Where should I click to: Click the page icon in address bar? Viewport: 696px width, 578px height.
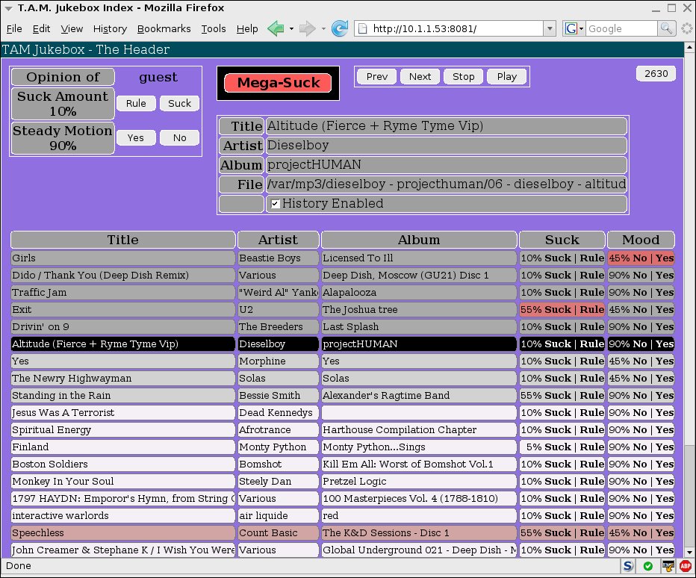click(363, 29)
